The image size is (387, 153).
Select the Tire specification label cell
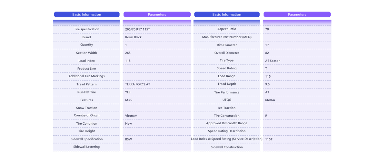[86, 29]
